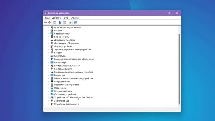Select the Камеры label
Viewport: 215px width, 121px height.
pos(58,53)
